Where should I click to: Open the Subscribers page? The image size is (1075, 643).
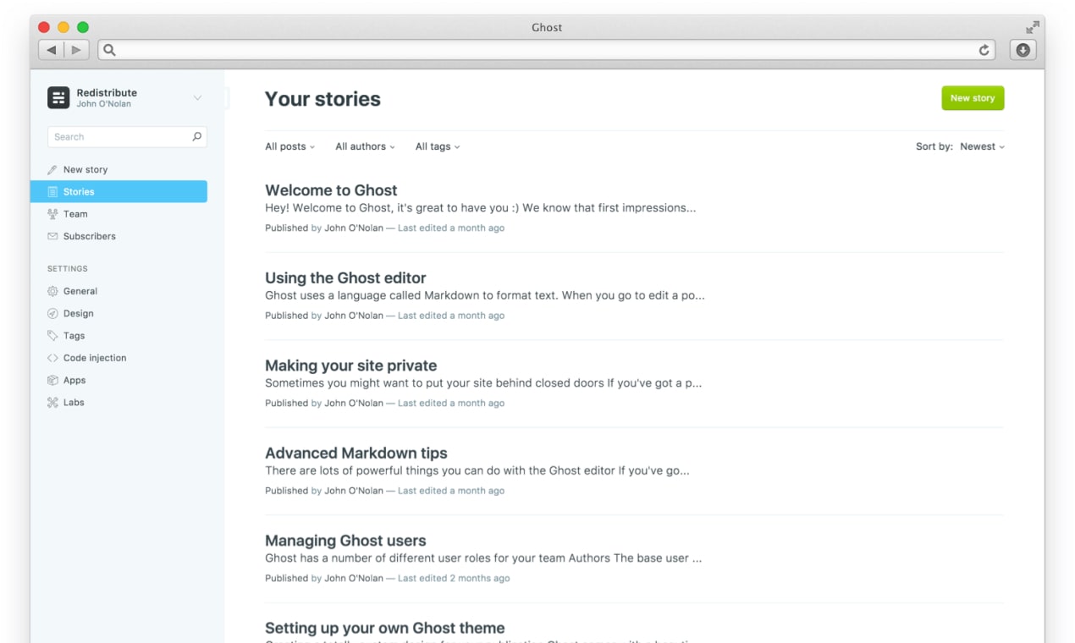[x=90, y=236]
